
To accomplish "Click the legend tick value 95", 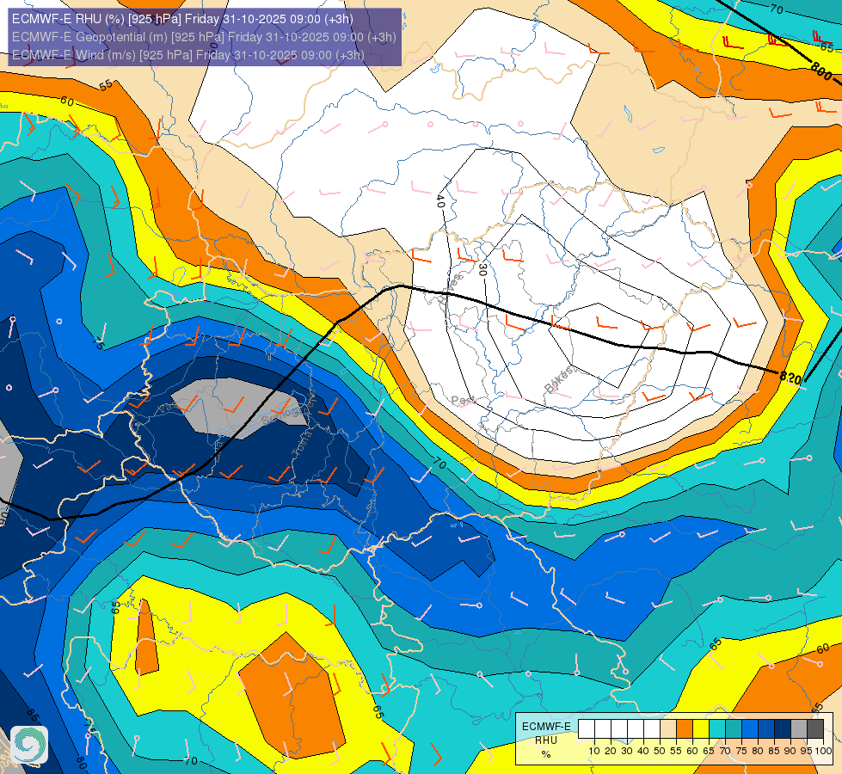I will (x=807, y=751).
